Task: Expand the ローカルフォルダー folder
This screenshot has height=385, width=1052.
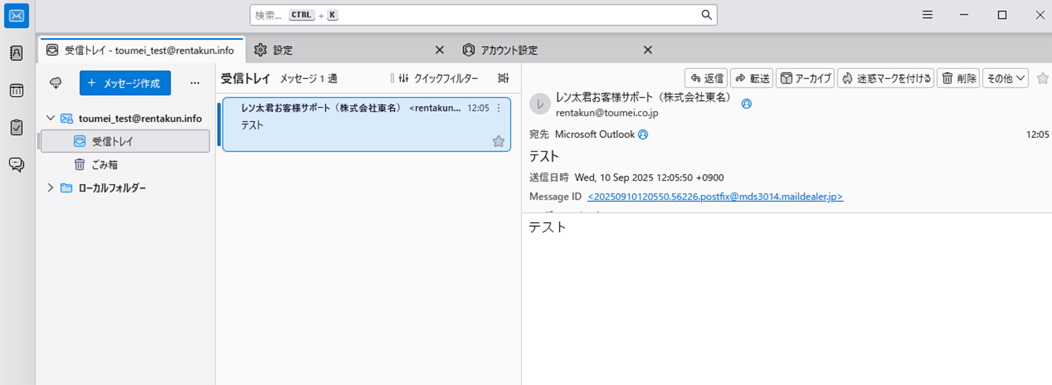Action: tap(51, 188)
